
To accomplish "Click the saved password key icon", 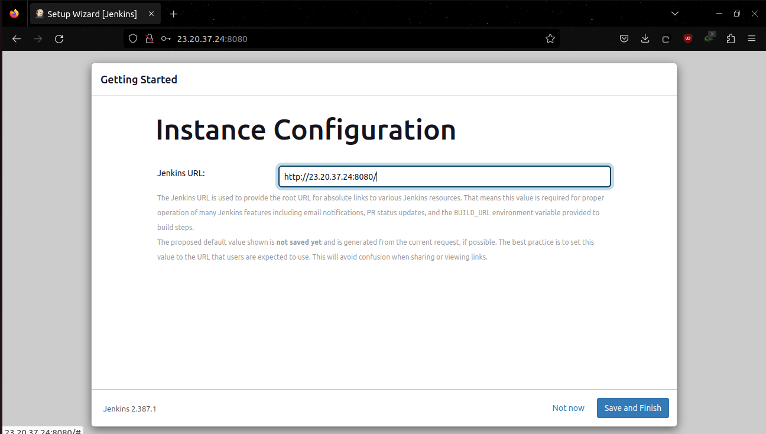I will tap(166, 38).
